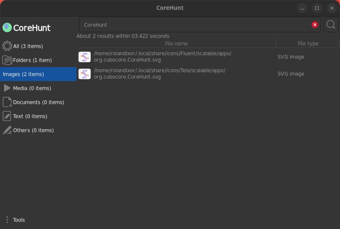The image size is (340, 229).
Task: Click the Fluent CoreHunt.svg thumbnail
Action: point(85,57)
